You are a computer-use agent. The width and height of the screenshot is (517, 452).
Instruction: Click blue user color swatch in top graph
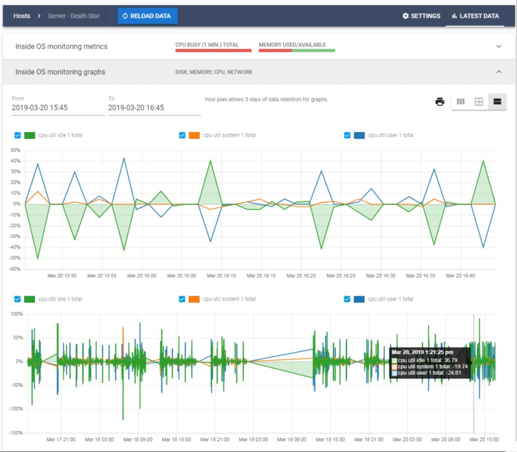coord(359,135)
